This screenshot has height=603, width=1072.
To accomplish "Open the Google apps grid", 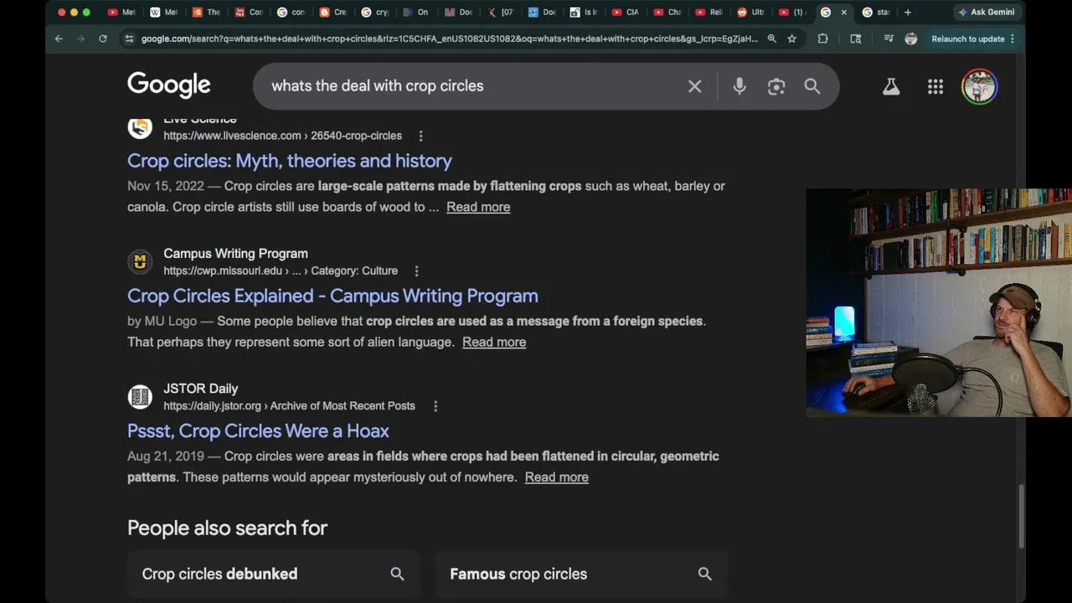I will point(935,86).
